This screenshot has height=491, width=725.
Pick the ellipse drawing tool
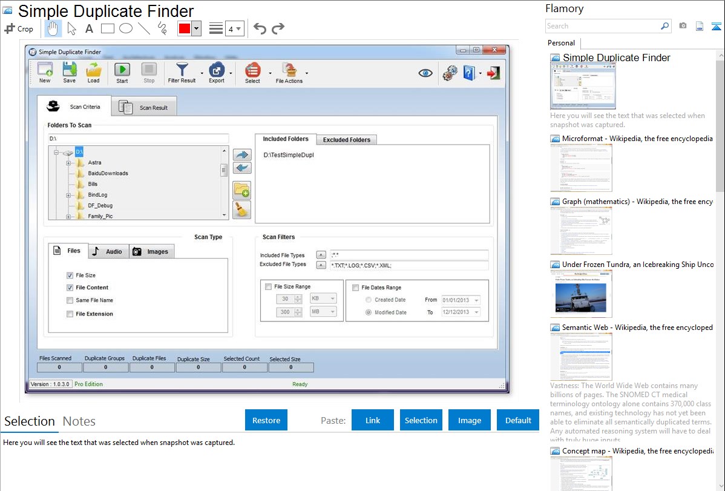pyautogui.click(x=126, y=28)
